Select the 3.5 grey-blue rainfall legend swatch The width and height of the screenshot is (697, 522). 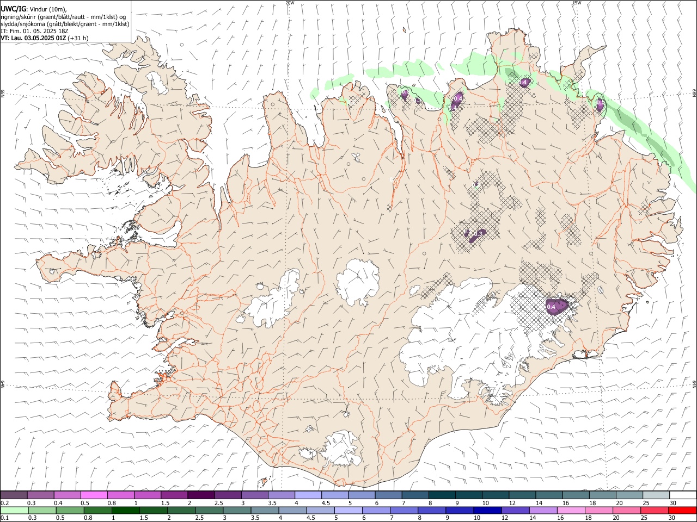coord(265,511)
